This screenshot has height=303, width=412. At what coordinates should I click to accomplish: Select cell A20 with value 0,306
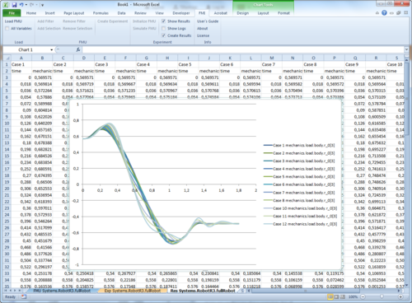pyautogui.click(x=21, y=189)
